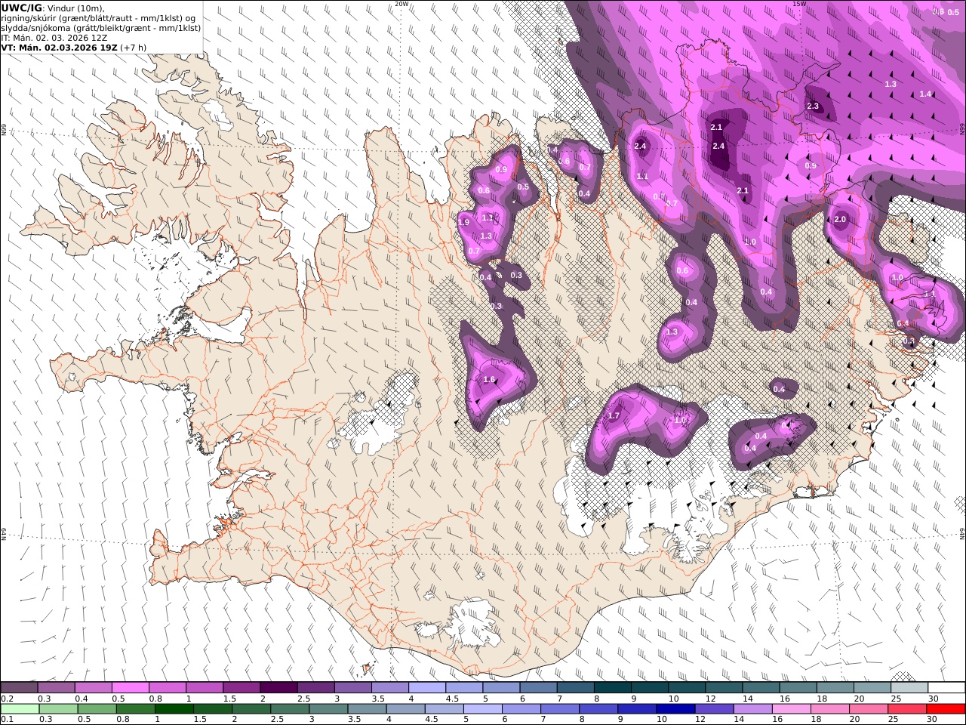The image size is (966, 725).
Task: Click the '1.6' snowfall value on the map
Action: (x=489, y=380)
